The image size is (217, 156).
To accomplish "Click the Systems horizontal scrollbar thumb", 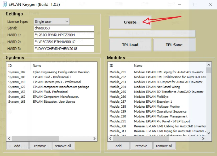I will pyautogui.click(x=36, y=138).
